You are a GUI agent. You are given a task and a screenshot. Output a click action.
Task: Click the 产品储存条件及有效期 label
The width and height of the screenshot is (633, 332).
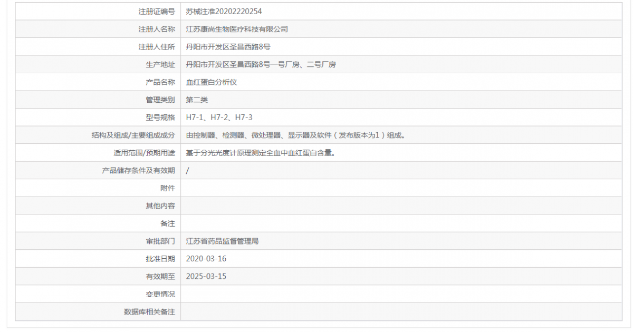(138, 171)
